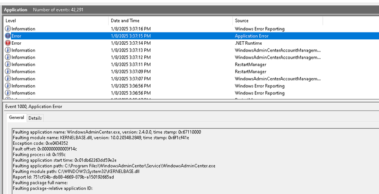Viewport: 379px width, 194px height.
Task: Click the info icon on 3:37:13 PM row
Action: [8, 50]
